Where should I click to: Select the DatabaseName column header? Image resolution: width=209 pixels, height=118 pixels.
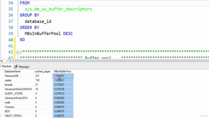coord(18,71)
